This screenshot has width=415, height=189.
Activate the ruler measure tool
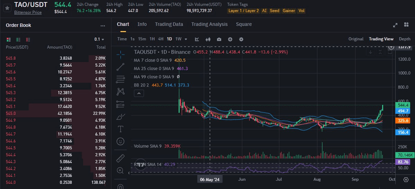(120, 158)
